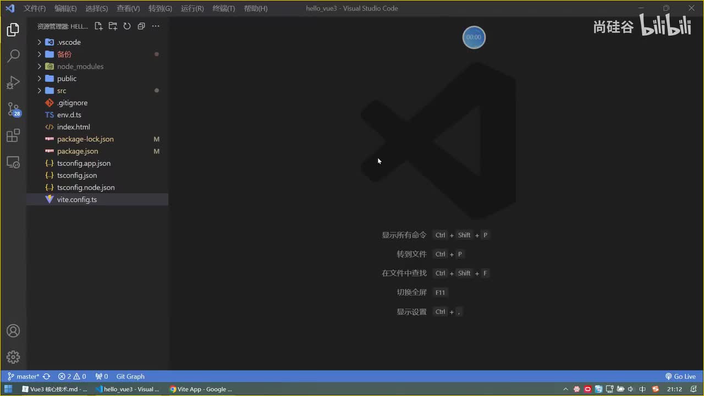Open the 文件(F) menu
The height and width of the screenshot is (396, 704).
[35, 8]
